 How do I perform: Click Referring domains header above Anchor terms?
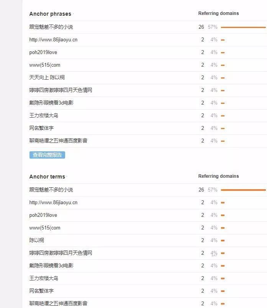218,176
